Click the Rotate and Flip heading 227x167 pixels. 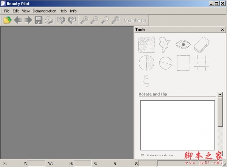click(153, 94)
